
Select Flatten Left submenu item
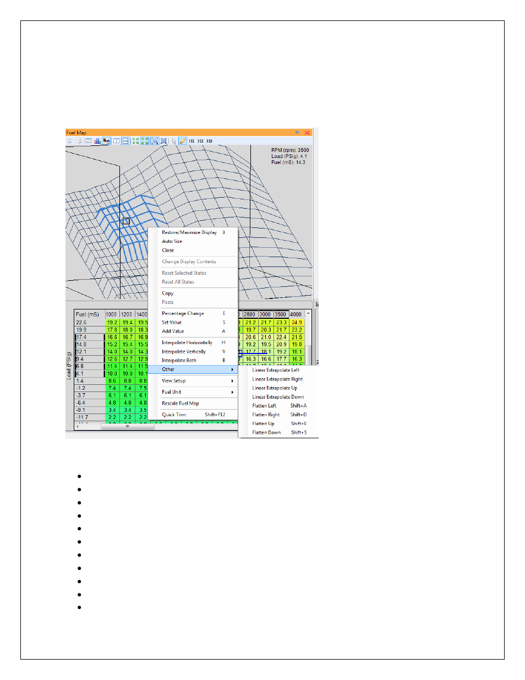coord(278,406)
